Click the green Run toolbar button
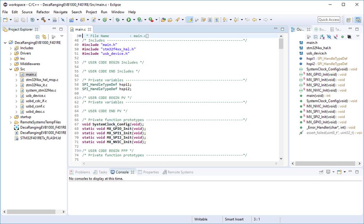 tap(128, 20)
